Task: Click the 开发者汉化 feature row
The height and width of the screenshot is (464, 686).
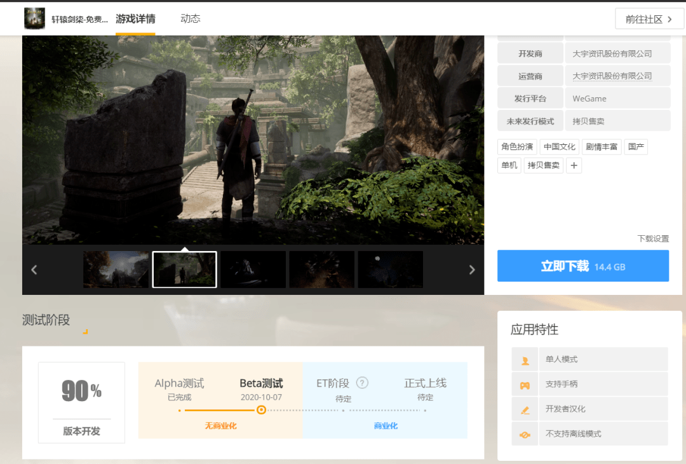Action: point(589,409)
